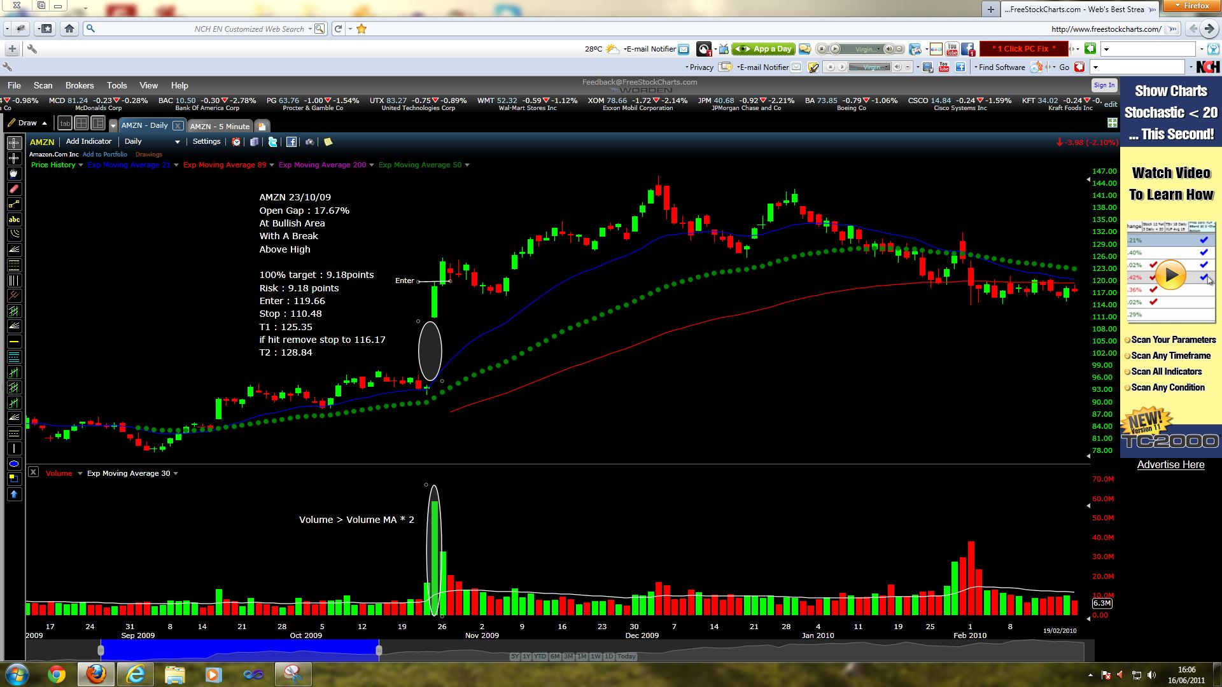
Task: Open the File menu
Action: (14, 85)
